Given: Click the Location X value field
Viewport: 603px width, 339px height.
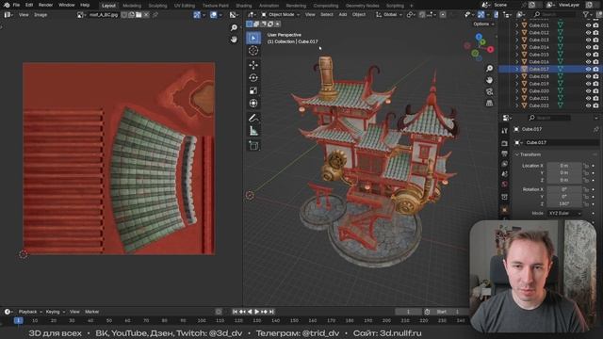Looking at the screenshot, I should pos(564,166).
